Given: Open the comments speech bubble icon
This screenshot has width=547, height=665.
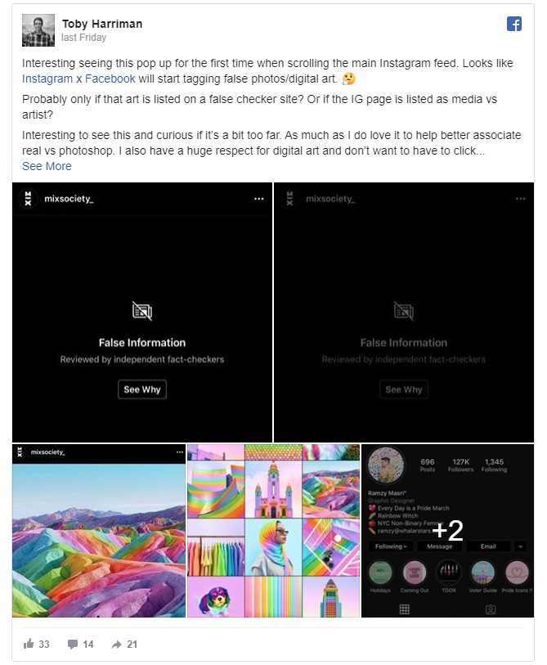Looking at the screenshot, I should point(73,645).
